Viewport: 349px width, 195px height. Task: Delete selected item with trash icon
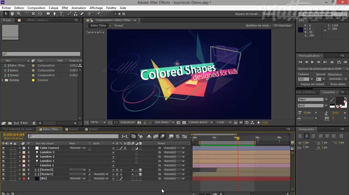[34, 123]
